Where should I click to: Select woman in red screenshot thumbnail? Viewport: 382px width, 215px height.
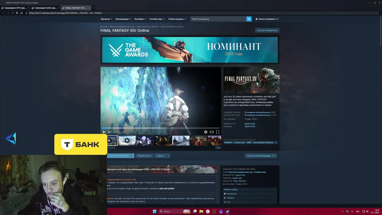coord(199,140)
